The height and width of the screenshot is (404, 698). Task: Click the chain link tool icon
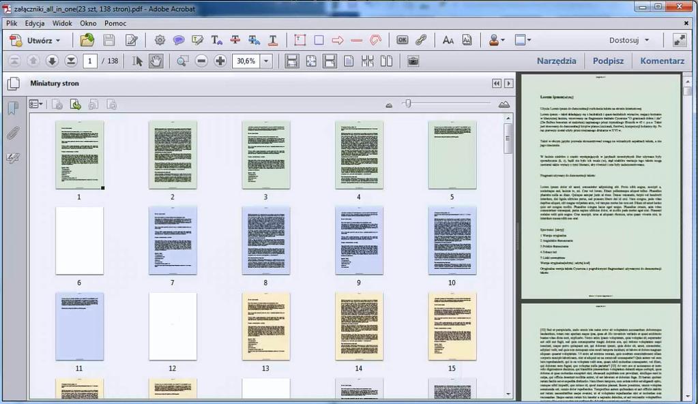click(421, 40)
